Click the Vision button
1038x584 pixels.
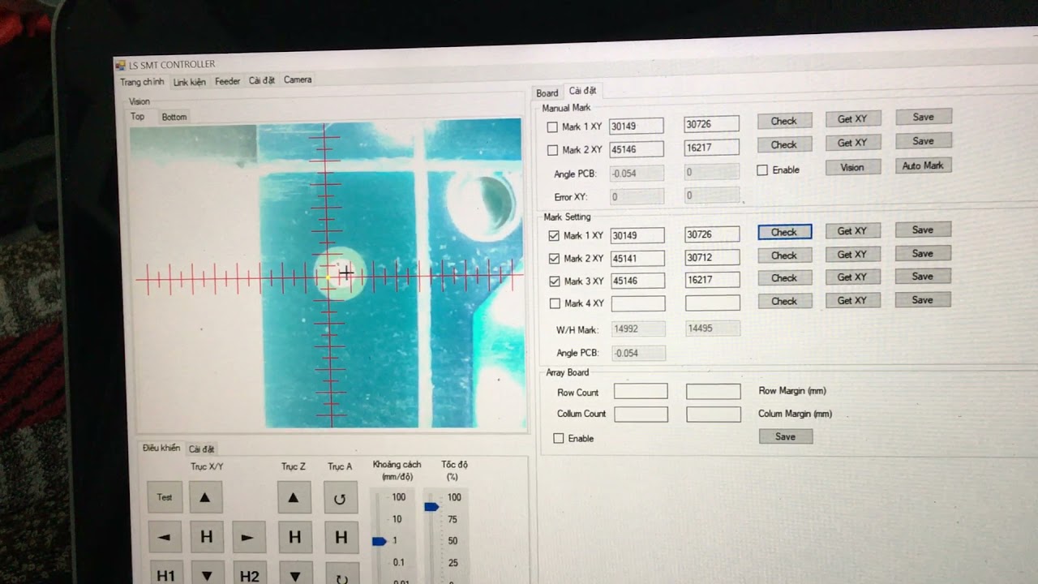(852, 167)
